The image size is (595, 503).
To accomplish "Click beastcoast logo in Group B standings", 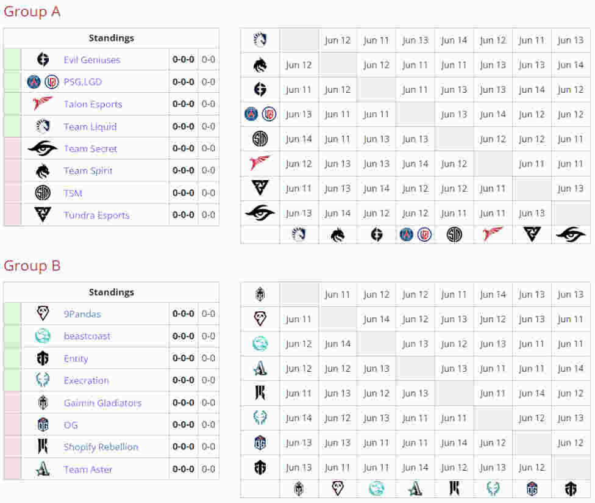I will pos(43,336).
